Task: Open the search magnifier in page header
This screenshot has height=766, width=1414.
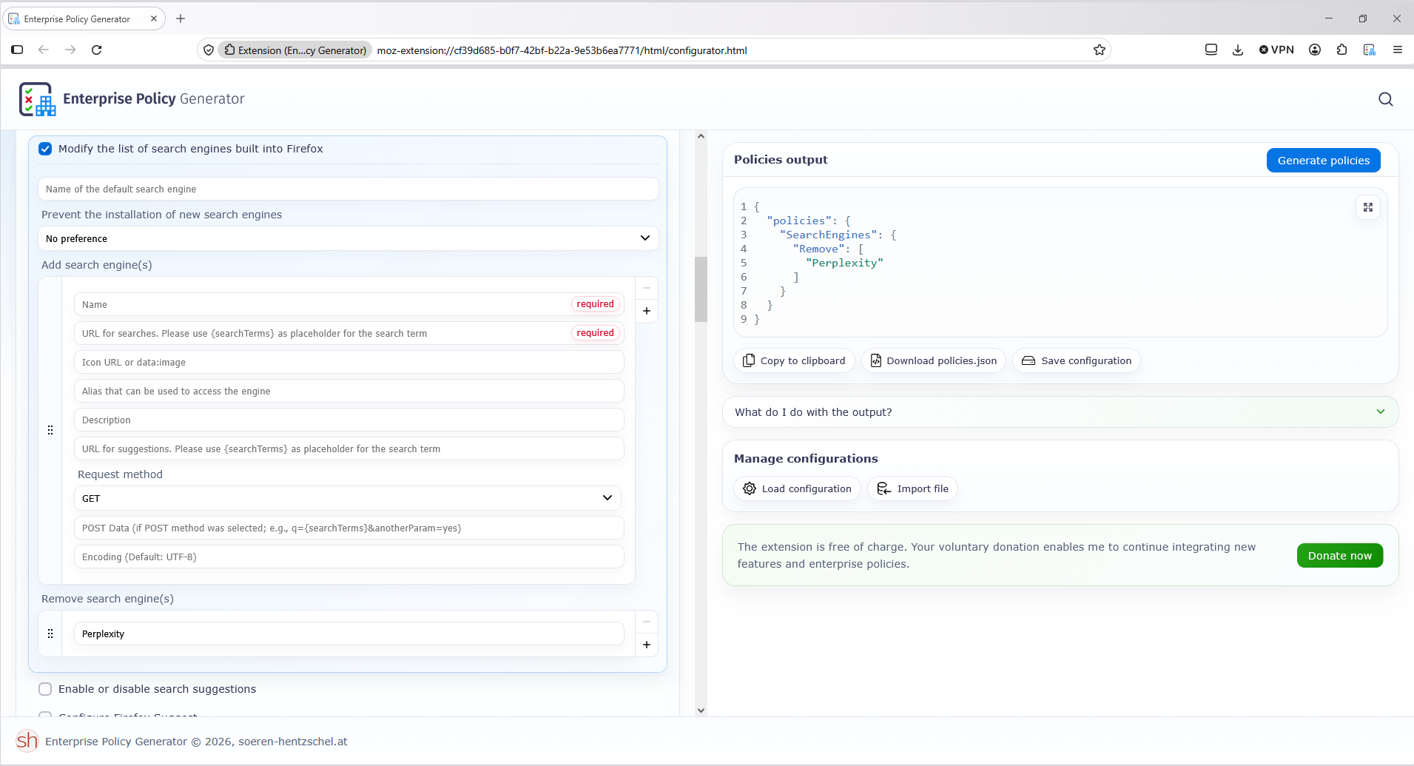Action: pyautogui.click(x=1386, y=99)
